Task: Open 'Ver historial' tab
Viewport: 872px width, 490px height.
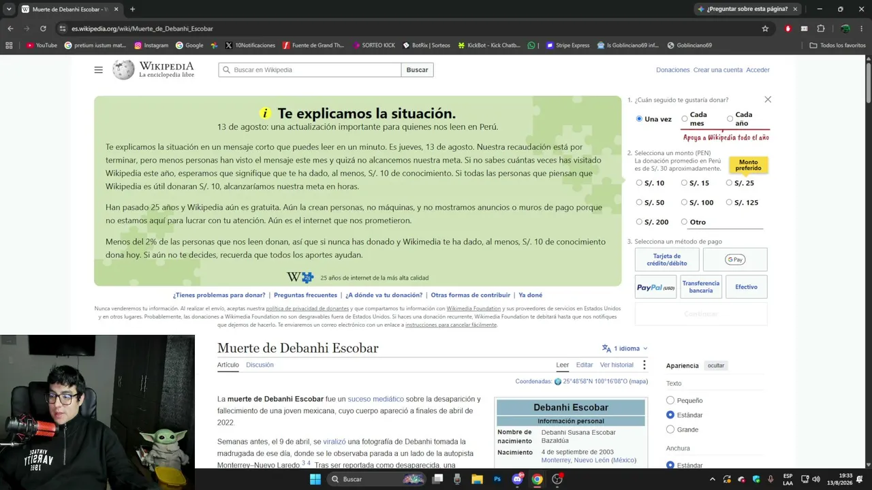Action: (x=617, y=365)
